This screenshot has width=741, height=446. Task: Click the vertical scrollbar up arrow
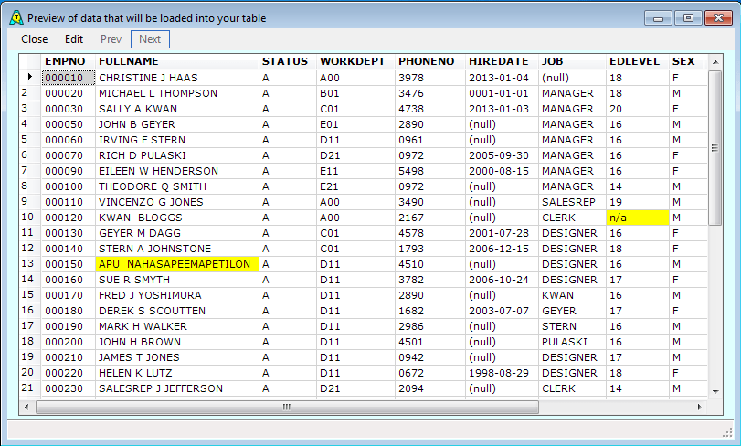tap(715, 62)
